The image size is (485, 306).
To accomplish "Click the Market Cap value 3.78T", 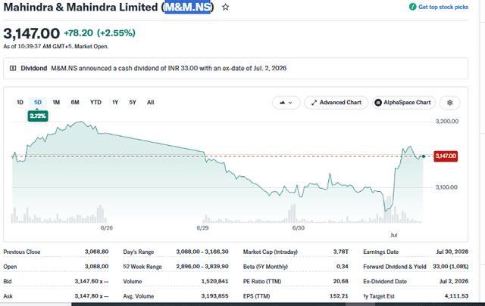I will tap(340, 252).
